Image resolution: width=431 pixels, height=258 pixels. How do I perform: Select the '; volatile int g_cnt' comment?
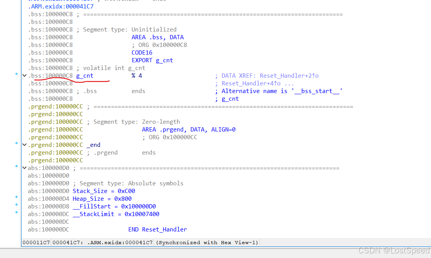coord(111,68)
